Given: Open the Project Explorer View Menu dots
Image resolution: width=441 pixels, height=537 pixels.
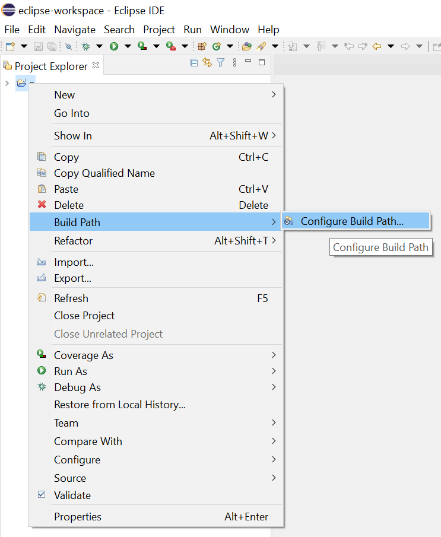Looking at the screenshot, I should tap(234, 62).
